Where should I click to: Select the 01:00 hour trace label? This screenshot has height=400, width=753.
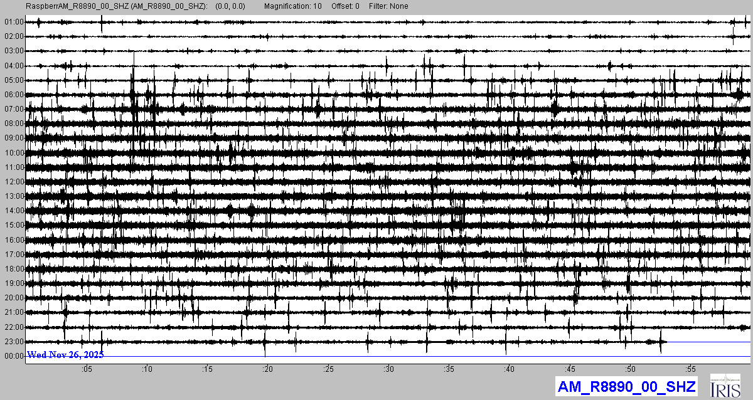pyautogui.click(x=13, y=22)
